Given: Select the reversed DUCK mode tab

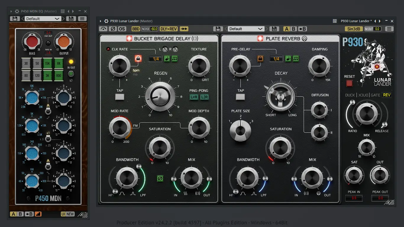Looking at the screenshot, I should click(x=363, y=95).
